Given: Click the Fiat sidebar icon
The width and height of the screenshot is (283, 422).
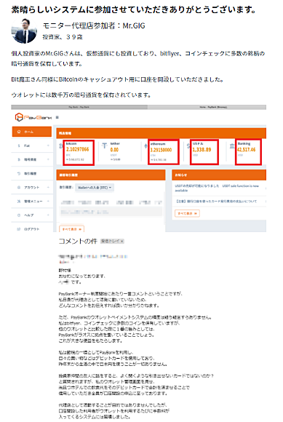Looking at the screenshot, I should [19, 146].
